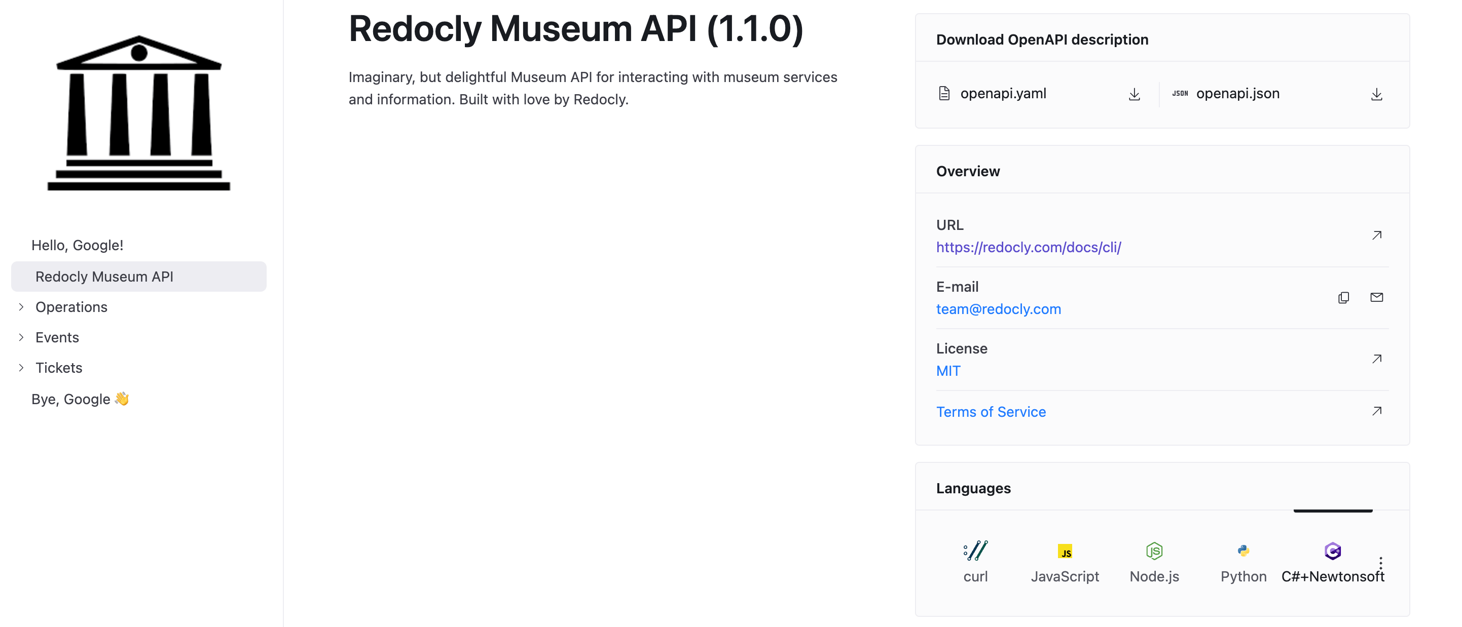Open the License external link arrow
1462x627 pixels.
[1376, 359]
